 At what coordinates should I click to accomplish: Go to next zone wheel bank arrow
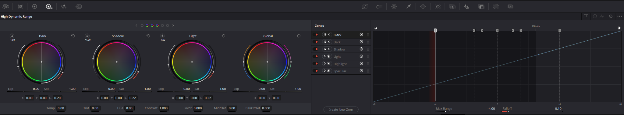173,25
